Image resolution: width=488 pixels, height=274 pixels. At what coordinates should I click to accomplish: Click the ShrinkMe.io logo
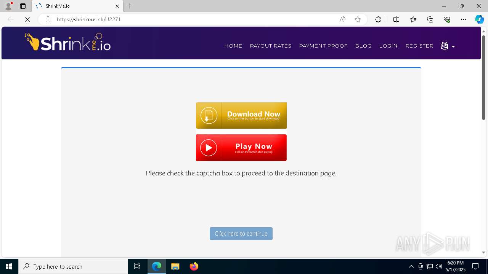click(68, 42)
